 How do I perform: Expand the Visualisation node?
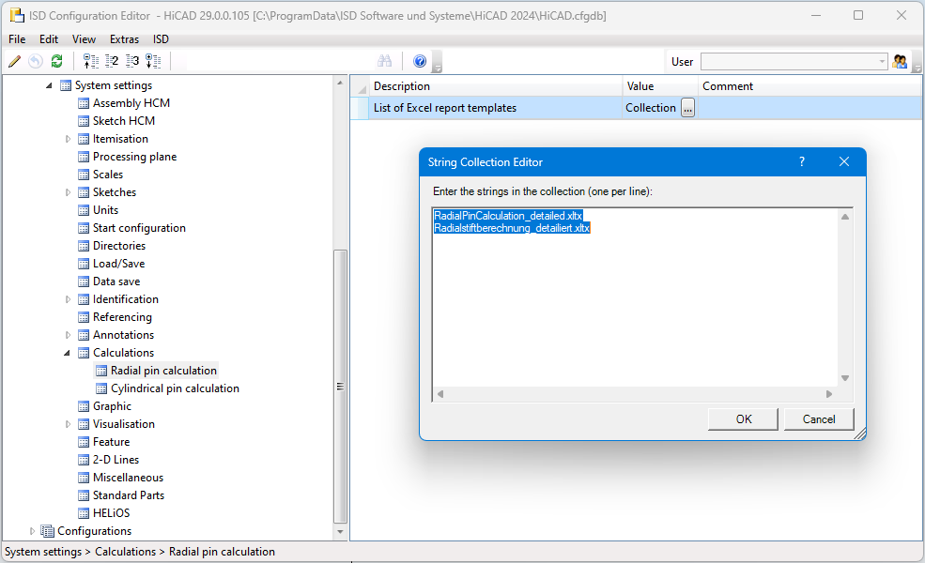tap(68, 424)
